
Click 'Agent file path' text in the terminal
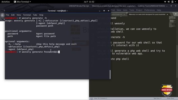pyautogui.click(x=46, y=36)
